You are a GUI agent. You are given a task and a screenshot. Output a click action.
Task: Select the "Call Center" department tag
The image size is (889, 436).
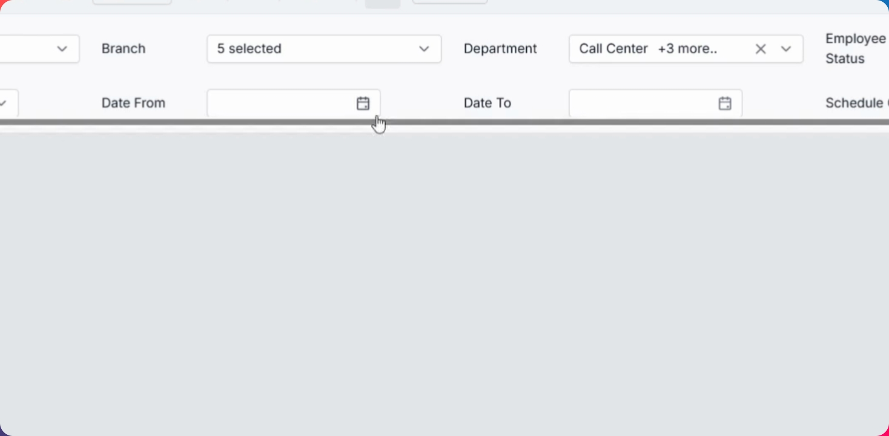(x=613, y=49)
